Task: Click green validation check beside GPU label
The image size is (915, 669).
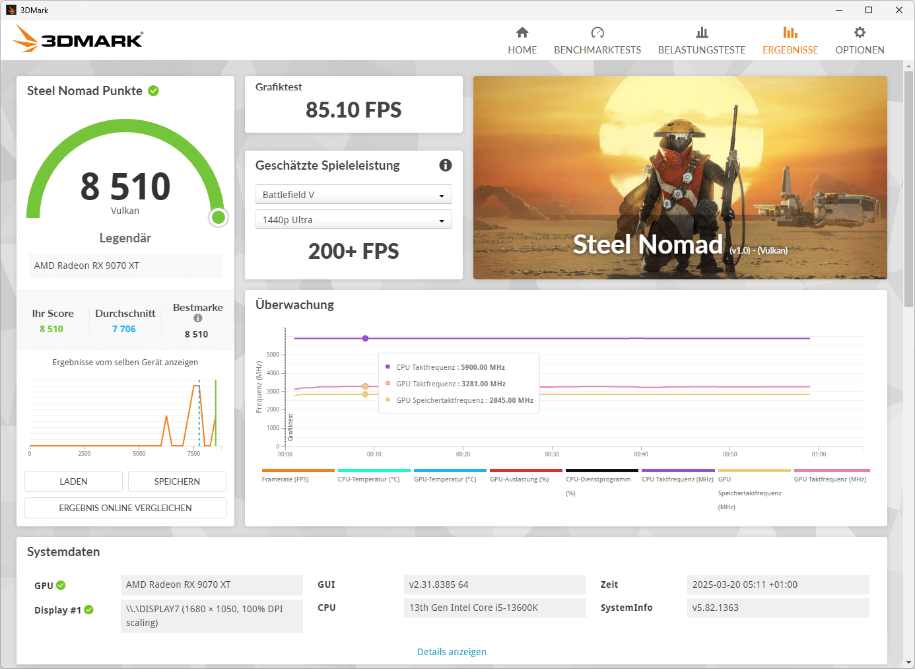Action: click(61, 585)
